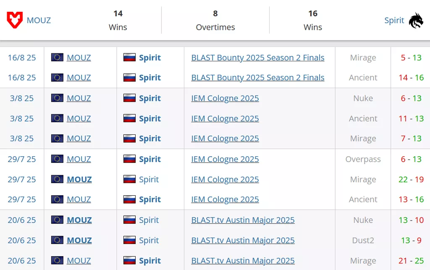Click the bold Spirit in the Overpass row

click(150, 159)
